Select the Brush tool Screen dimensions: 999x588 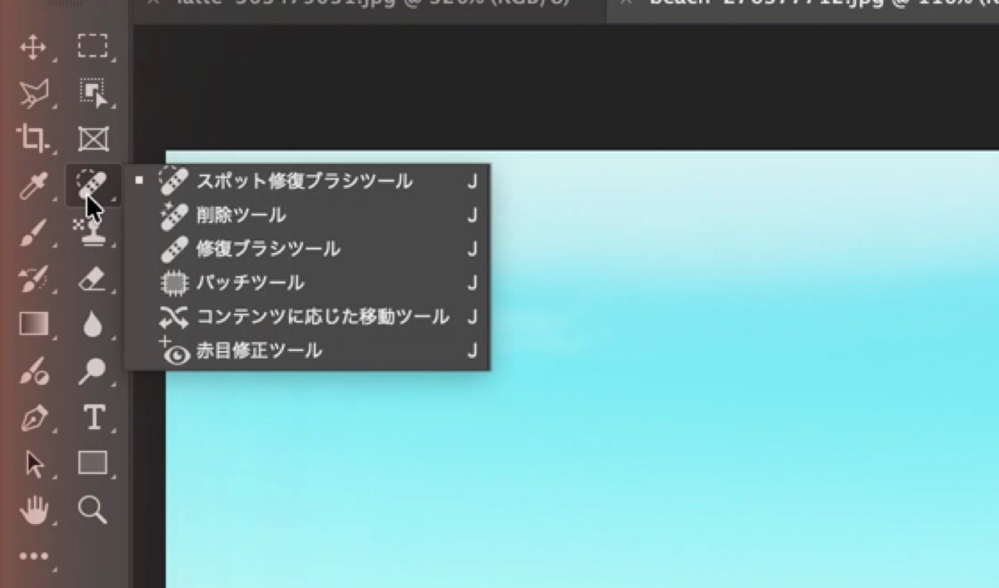click(x=33, y=233)
